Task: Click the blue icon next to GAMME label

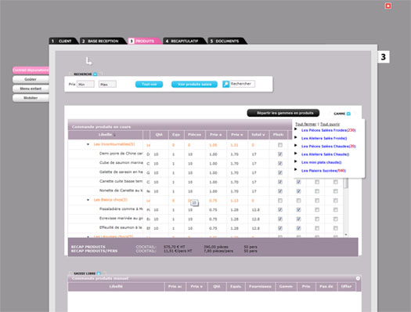Action: click(x=348, y=114)
